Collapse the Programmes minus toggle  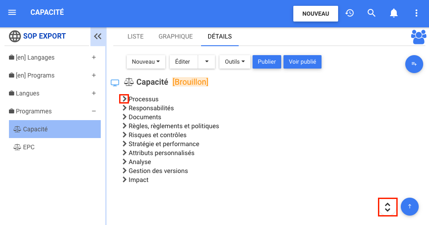94,111
